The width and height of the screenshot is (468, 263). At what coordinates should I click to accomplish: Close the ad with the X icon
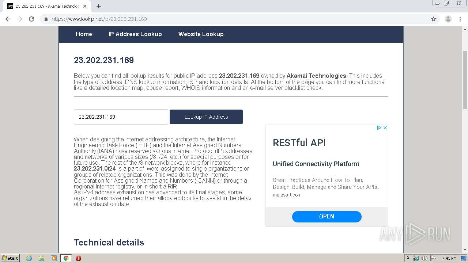(x=385, y=127)
